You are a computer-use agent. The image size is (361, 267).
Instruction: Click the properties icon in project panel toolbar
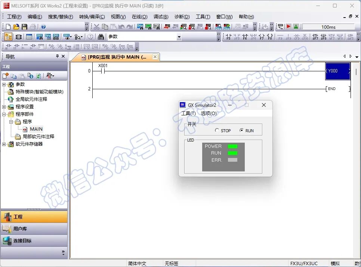[x=30, y=76]
